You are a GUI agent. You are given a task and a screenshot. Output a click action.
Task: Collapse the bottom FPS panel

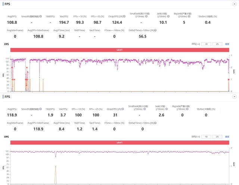coord(235,97)
